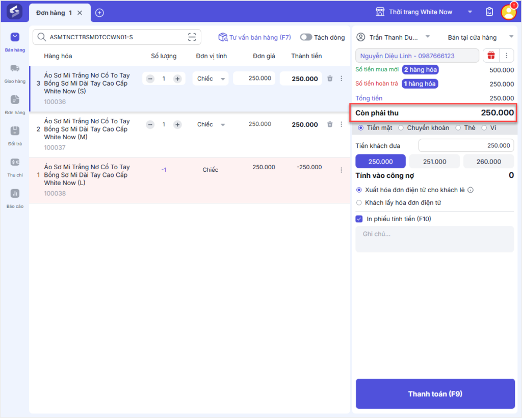Image resolution: width=522 pixels, height=418 pixels.
Task: Open Đơn hàng in sidebar
Action: pos(15,105)
